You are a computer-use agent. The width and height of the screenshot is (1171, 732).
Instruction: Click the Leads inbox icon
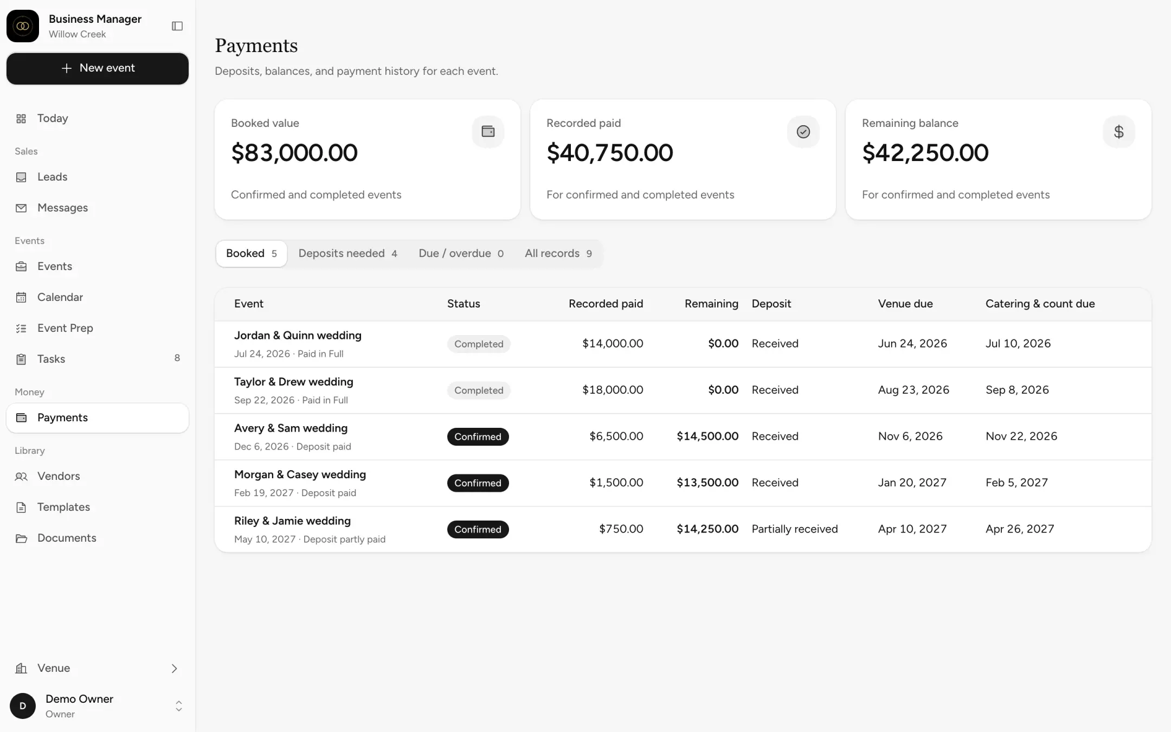21,177
